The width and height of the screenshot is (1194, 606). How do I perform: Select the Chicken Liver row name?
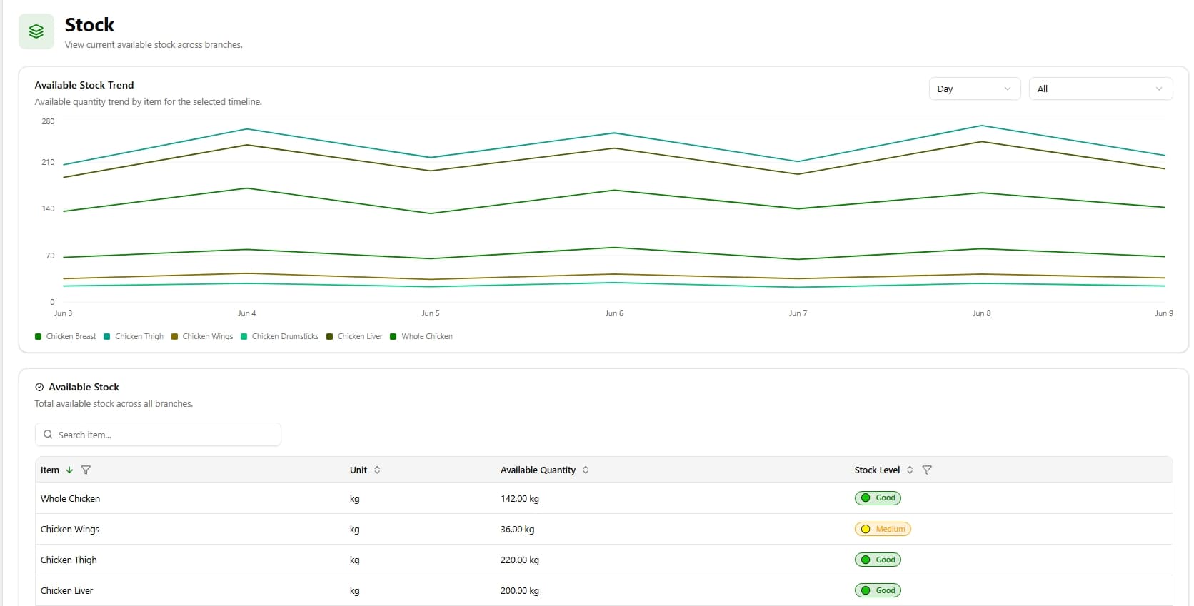click(66, 591)
